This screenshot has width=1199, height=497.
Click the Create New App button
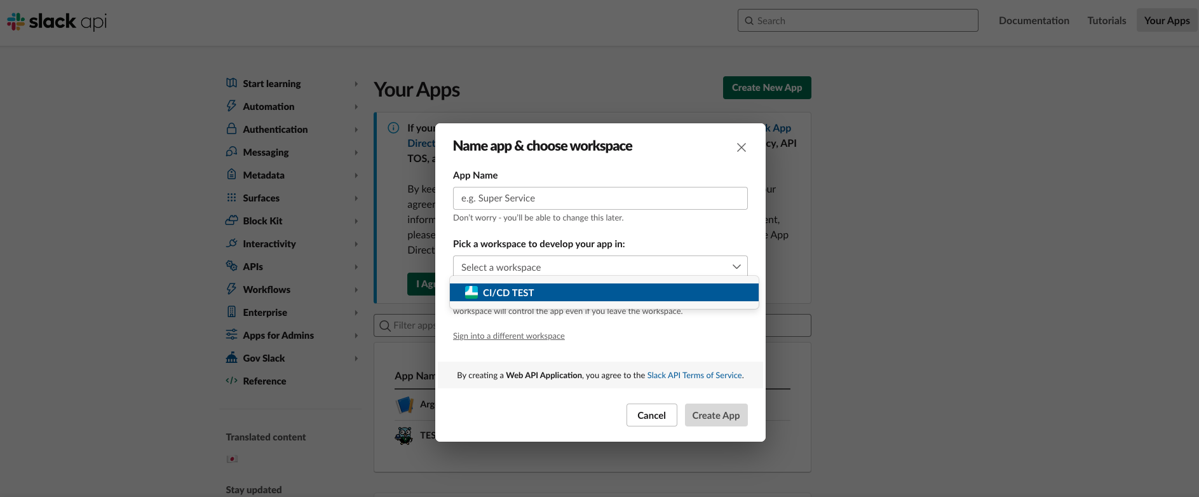[767, 88]
